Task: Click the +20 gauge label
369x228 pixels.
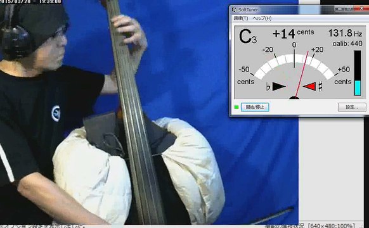Action: pos(317,50)
